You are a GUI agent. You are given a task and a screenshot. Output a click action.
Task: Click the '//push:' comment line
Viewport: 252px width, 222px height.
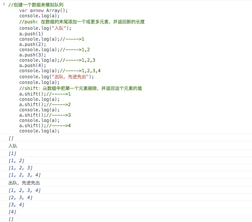[x=82, y=22]
